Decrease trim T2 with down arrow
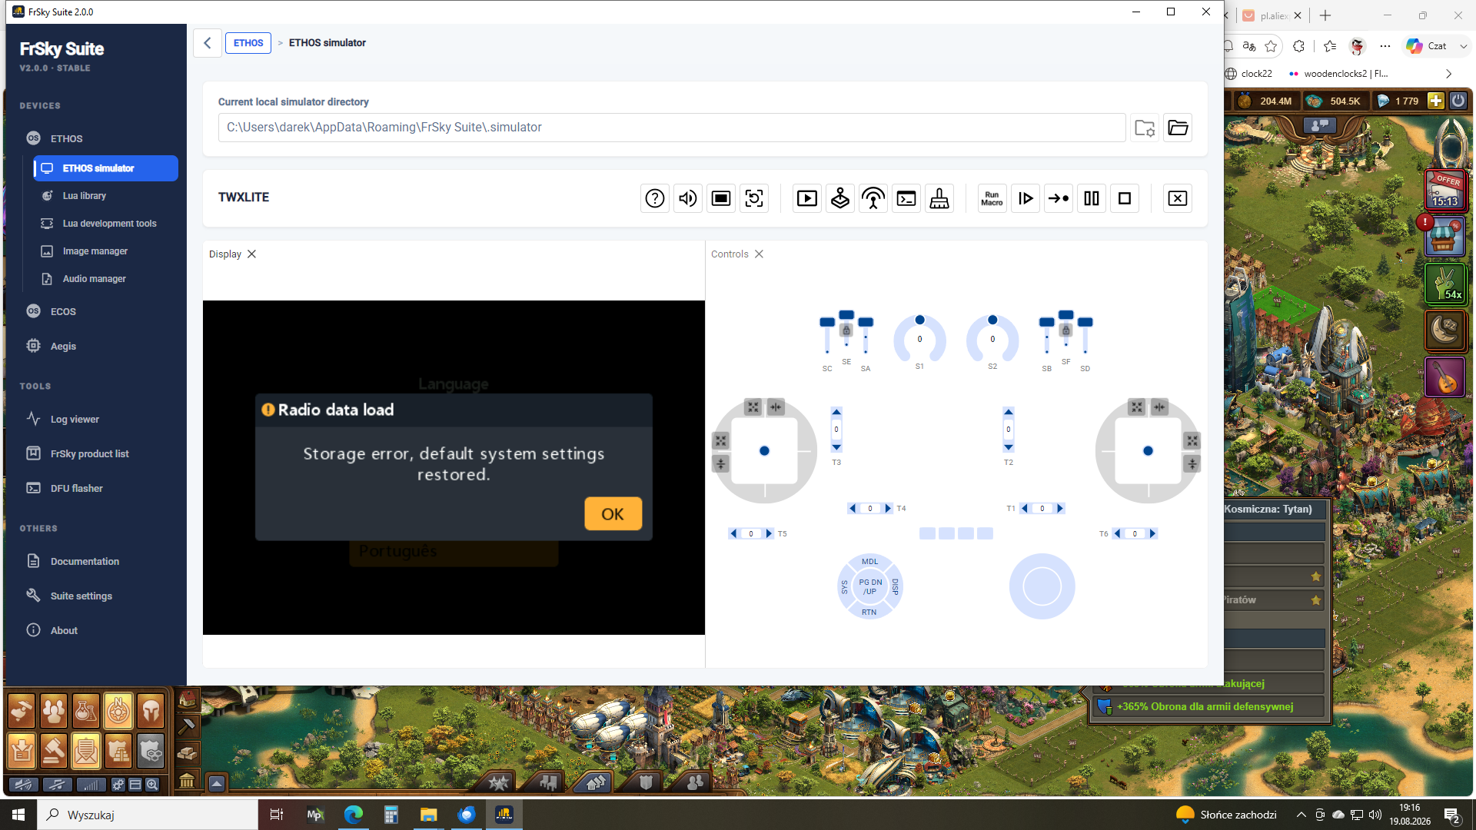This screenshot has height=830, width=1476. (x=1009, y=447)
